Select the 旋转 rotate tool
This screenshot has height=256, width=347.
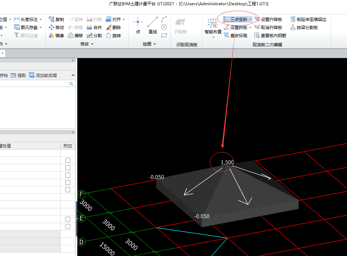[x=113, y=35]
